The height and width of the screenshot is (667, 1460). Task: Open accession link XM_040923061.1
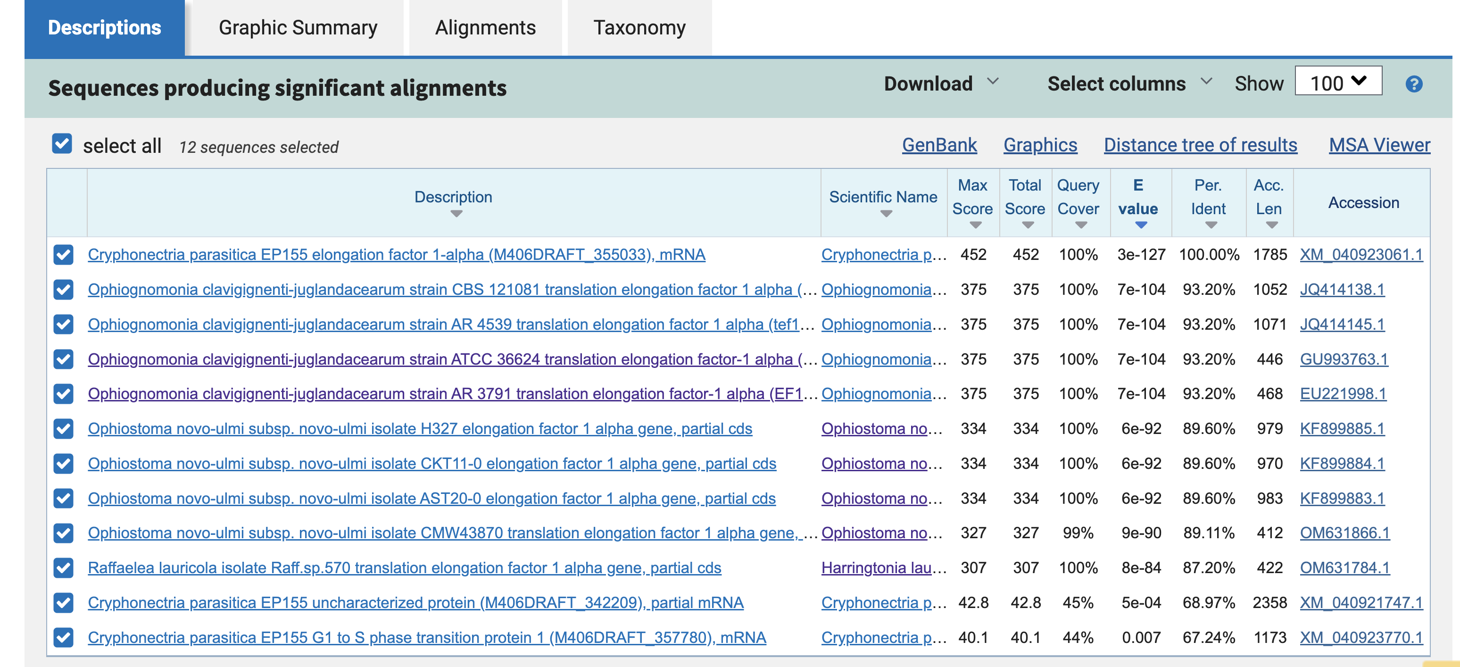[1361, 255]
